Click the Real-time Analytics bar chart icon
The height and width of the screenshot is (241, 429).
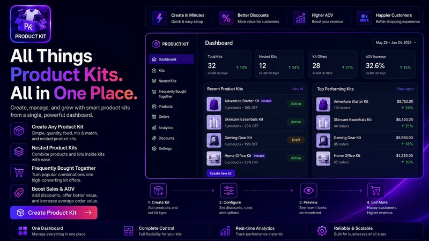pos(225,231)
